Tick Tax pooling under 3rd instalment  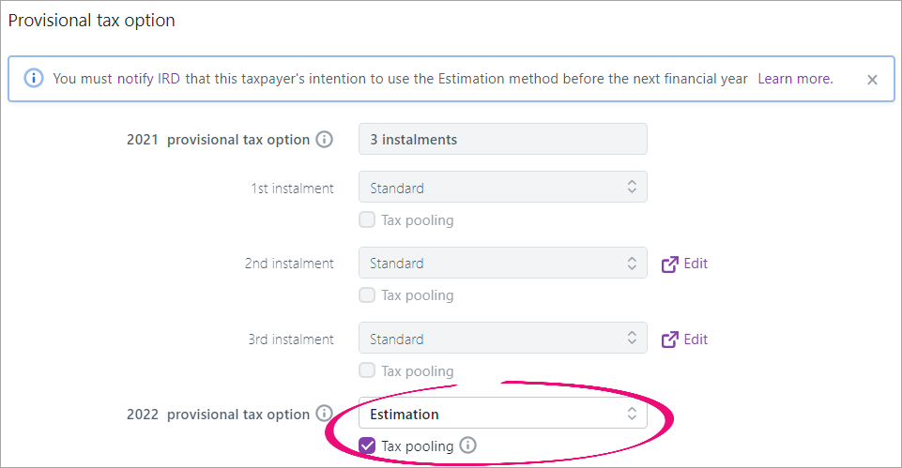367,370
